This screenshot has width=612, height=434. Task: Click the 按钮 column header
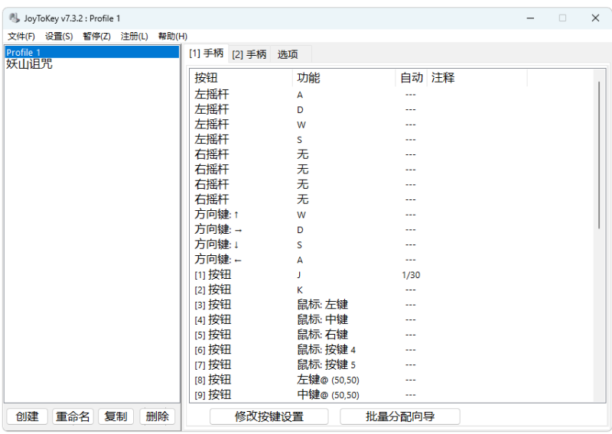pos(241,78)
